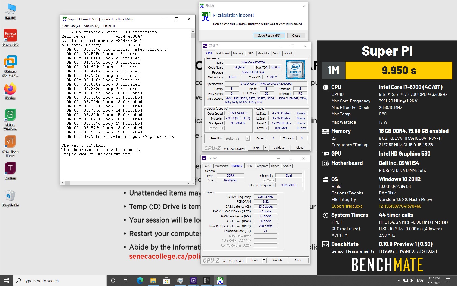The image size is (457, 286).
Task: Click the Checksum: 8E9DEA80 line
Action: pyautogui.click(x=84, y=145)
